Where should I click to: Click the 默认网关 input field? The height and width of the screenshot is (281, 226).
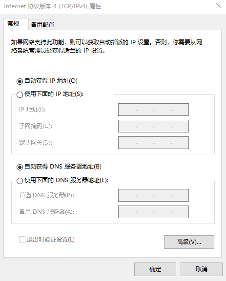[x=153, y=143]
